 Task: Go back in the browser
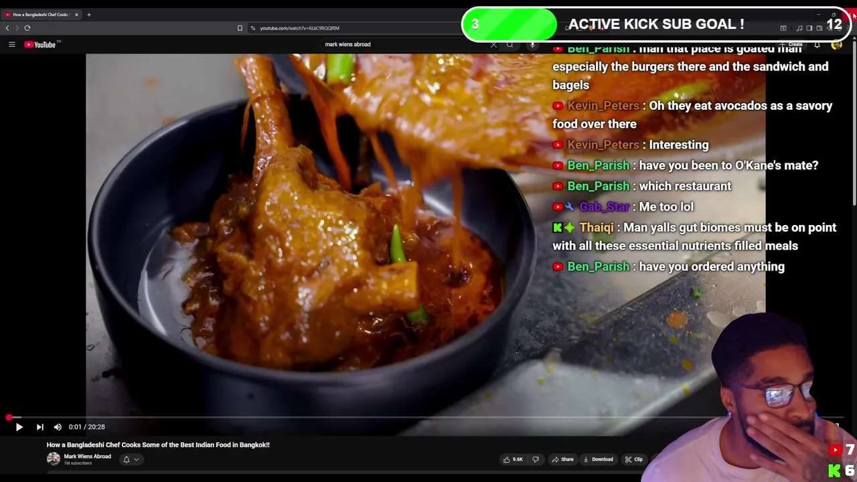click(7, 28)
